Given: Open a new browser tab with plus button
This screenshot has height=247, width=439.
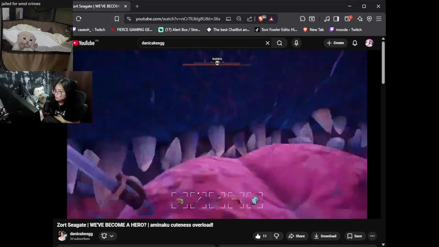Looking at the screenshot, I should tap(137, 6).
